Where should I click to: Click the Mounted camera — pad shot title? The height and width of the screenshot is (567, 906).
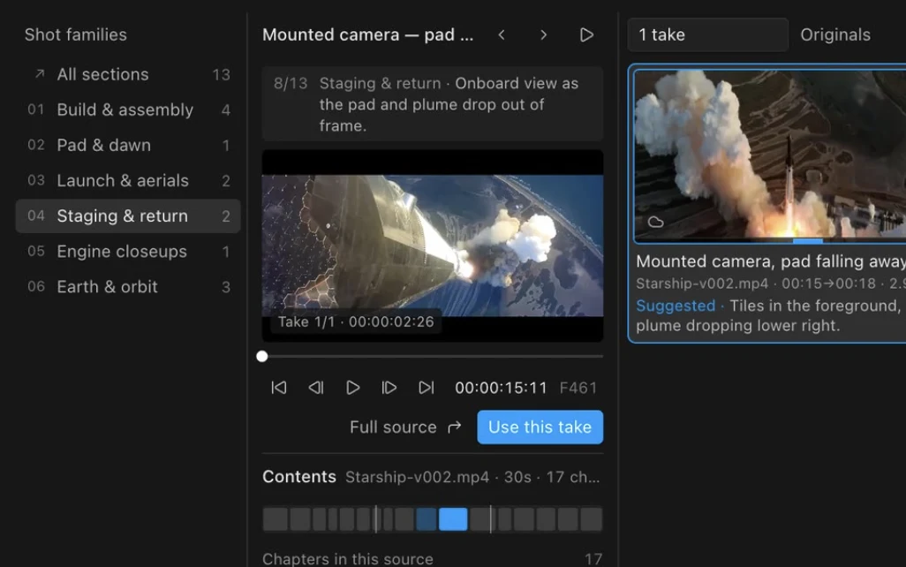[368, 34]
